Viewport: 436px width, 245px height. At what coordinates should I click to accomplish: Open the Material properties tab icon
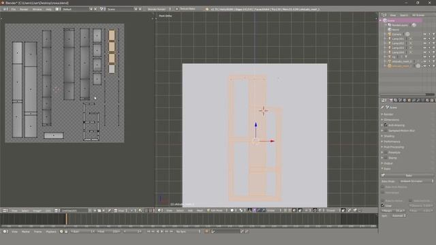coord(427,100)
